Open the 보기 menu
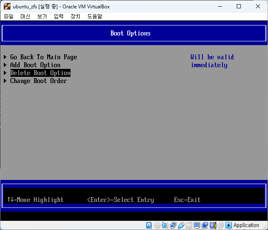 coord(42,16)
